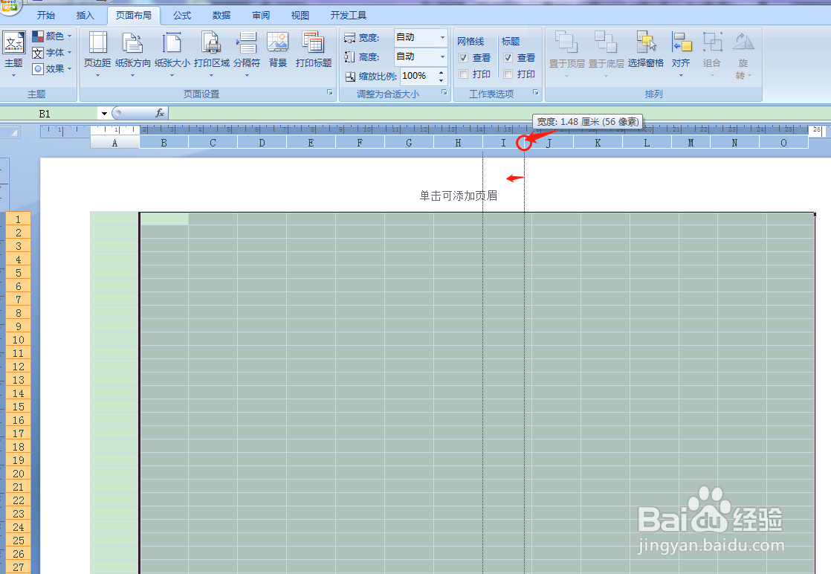The height and width of the screenshot is (574, 831).
Task: Open the 高度 自动 dropdown
Action: (441, 57)
